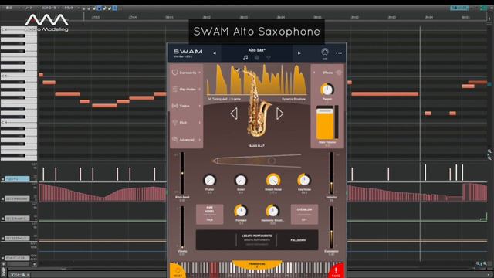
Task: Click the Expressivity shield icon in the sidebar
Action: pyautogui.click(x=175, y=72)
